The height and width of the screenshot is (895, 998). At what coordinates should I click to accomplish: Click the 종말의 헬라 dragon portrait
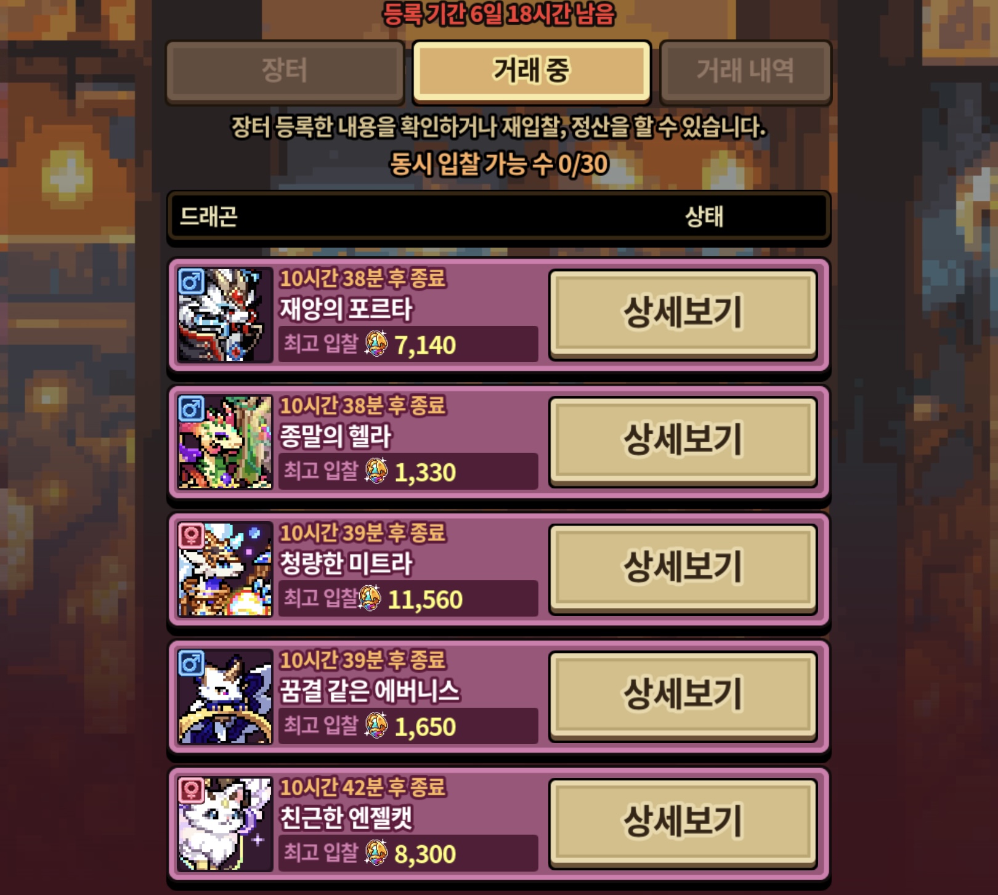225,442
